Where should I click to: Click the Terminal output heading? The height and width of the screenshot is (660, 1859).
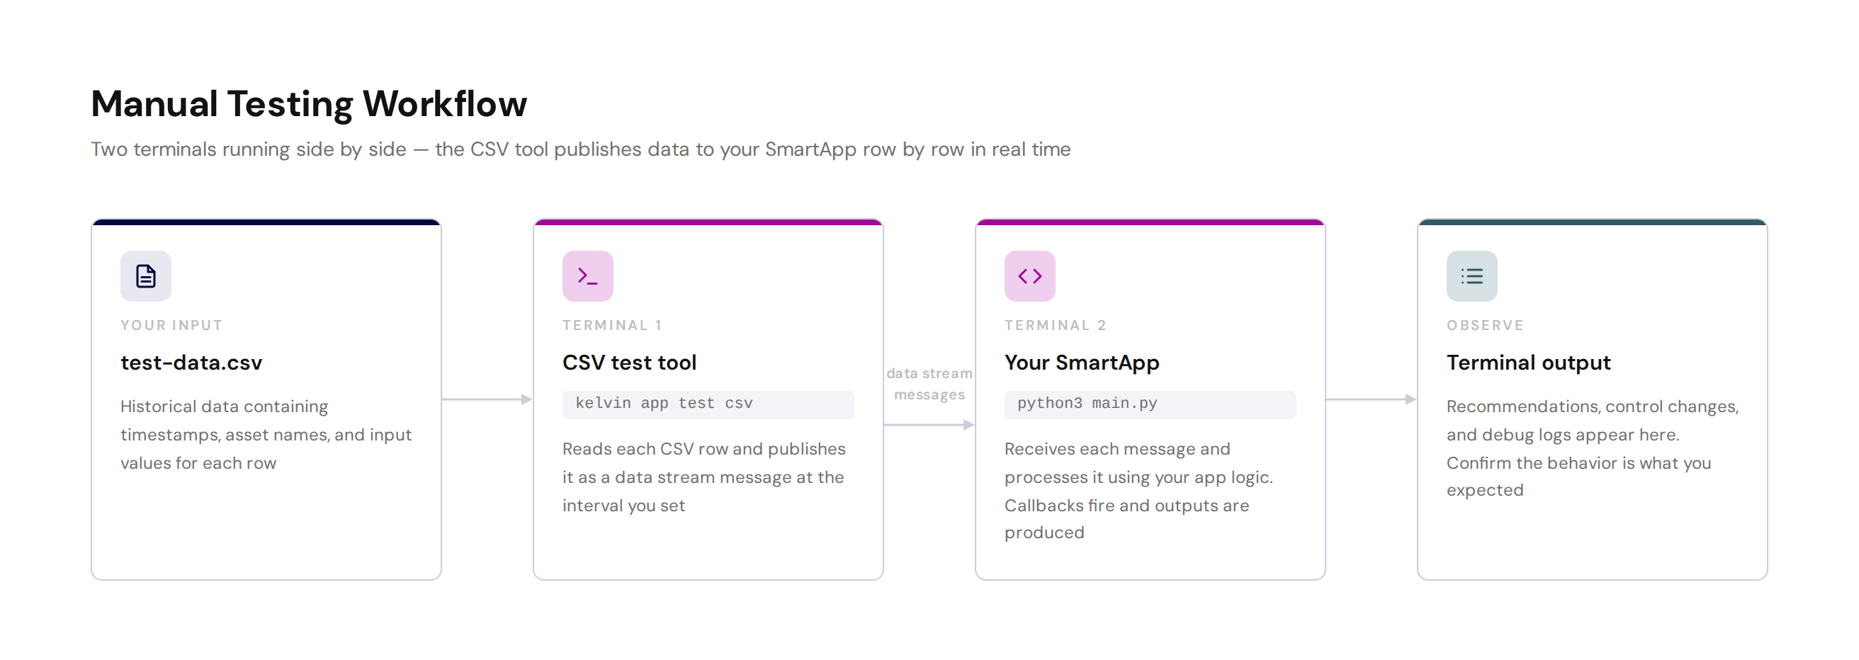(1528, 363)
